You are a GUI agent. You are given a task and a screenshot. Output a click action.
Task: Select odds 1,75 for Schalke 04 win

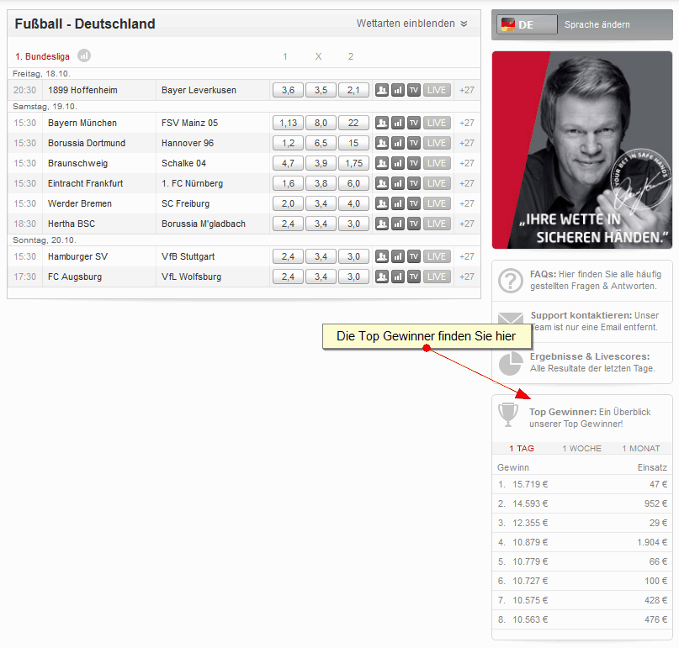point(353,163)
